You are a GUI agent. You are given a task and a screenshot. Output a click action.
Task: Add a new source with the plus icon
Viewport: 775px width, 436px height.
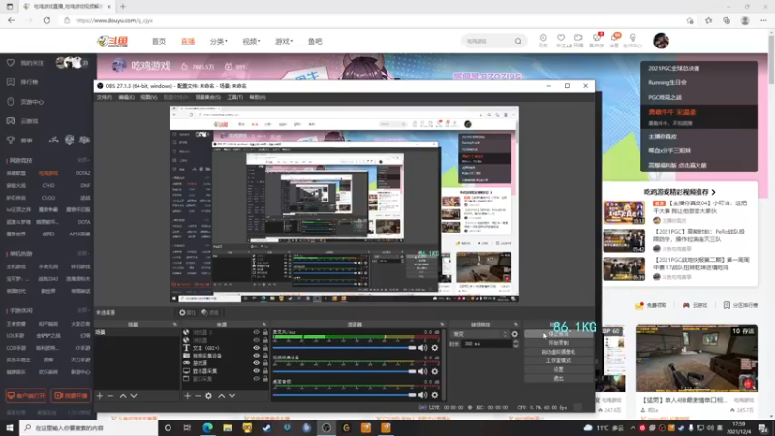[x=187, y=396]
